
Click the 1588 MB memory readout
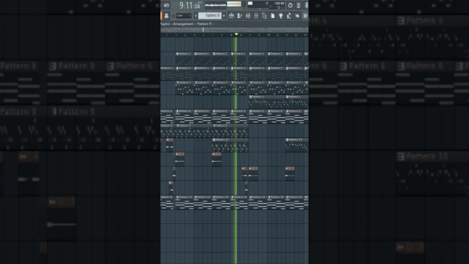(x=279, y=3)
